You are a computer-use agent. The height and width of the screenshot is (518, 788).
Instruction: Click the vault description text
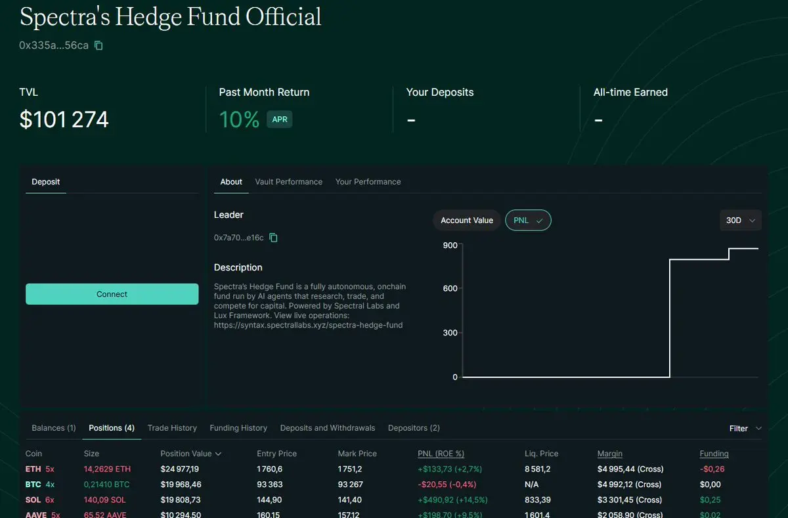point(310,306)
